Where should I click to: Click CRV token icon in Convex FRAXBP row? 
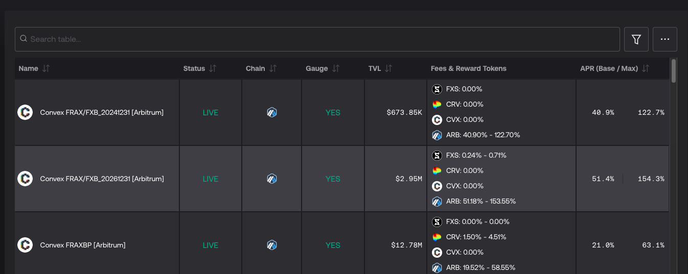[x=437, y=237]
